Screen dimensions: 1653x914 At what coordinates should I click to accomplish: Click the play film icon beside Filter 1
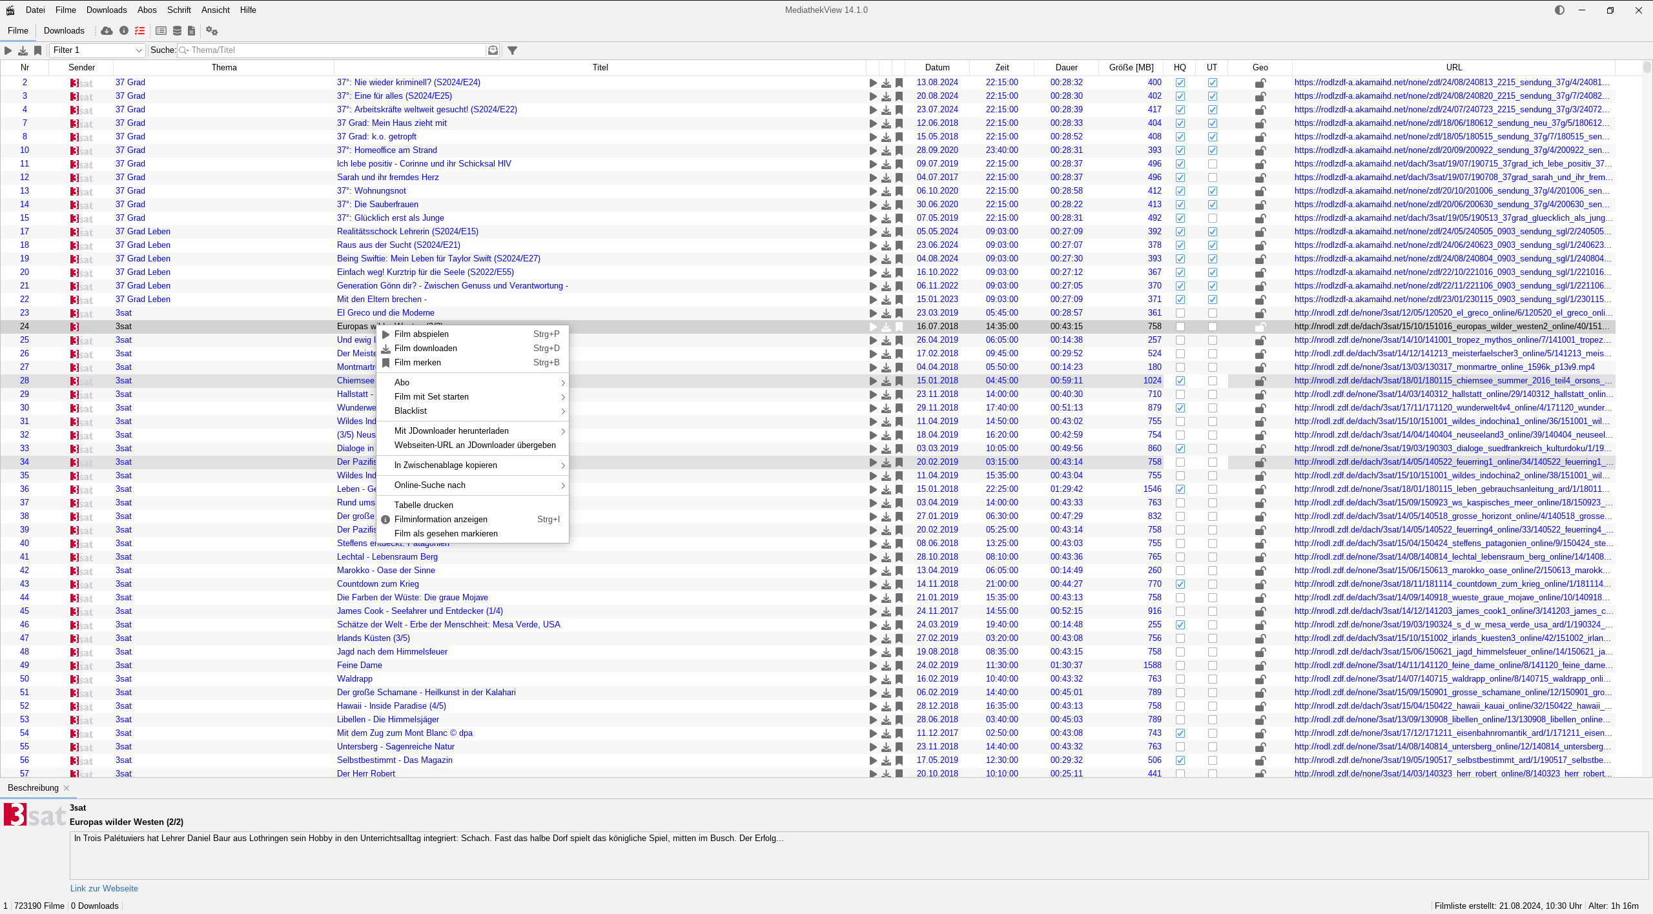(x=8, y=50)
